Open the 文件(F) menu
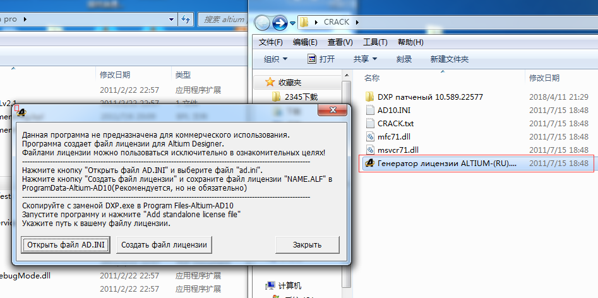Image resolution: width=598 pixels, height=298 pixels. 271,42
